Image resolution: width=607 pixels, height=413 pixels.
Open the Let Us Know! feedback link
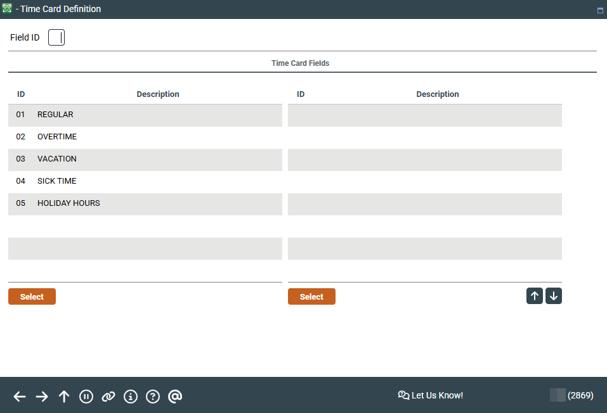coord(431,395)
